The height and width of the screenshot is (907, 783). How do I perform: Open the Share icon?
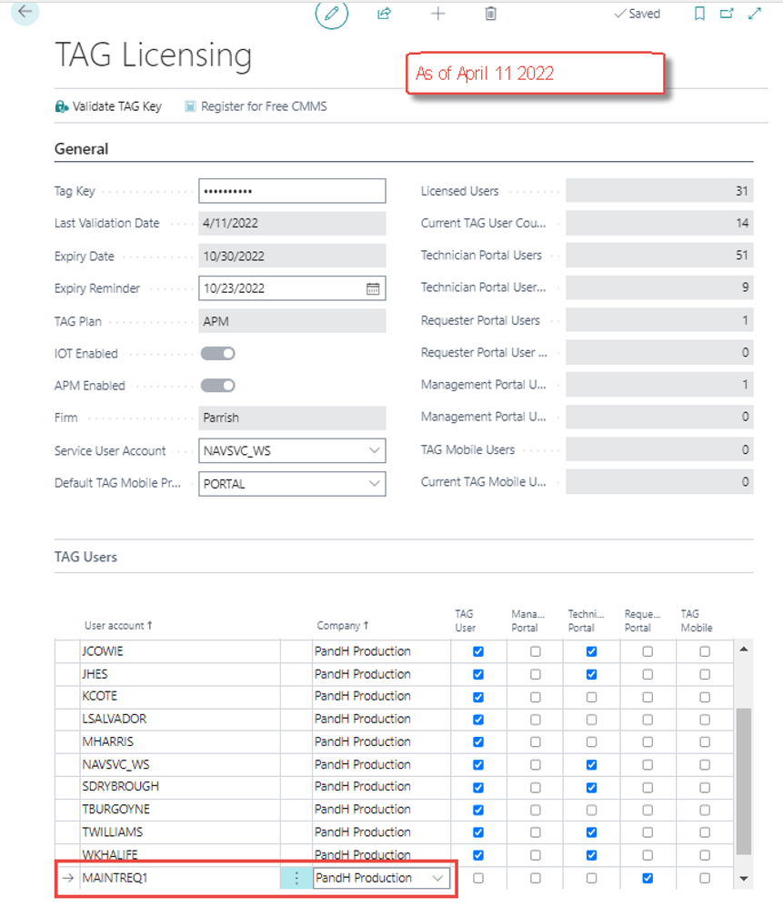(384, 14)
